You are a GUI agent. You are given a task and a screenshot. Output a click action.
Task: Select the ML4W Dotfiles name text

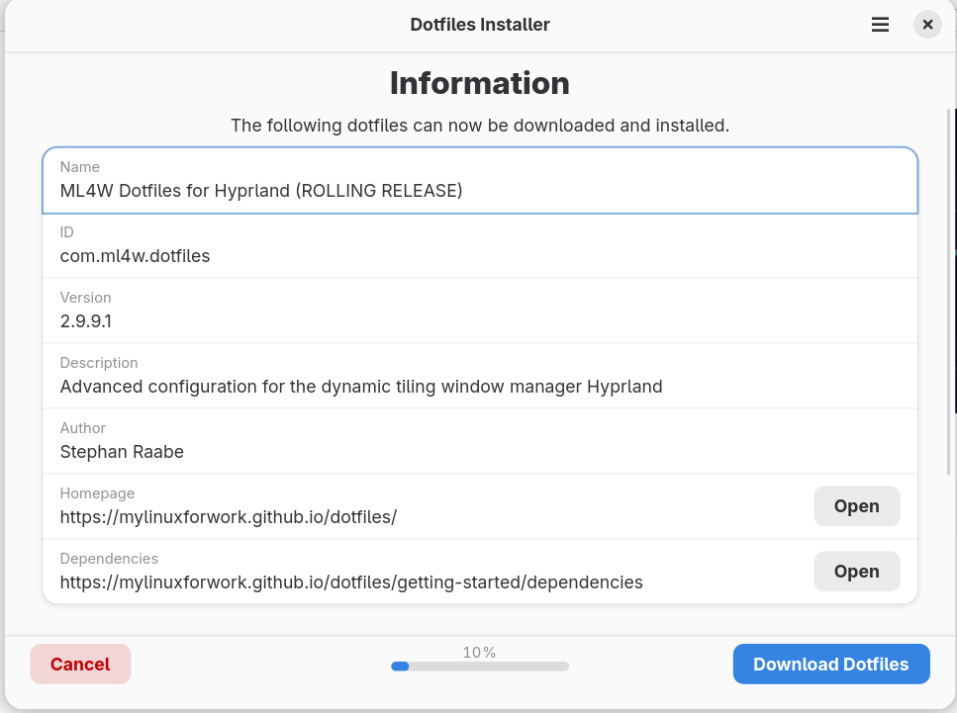click(261, 191)
